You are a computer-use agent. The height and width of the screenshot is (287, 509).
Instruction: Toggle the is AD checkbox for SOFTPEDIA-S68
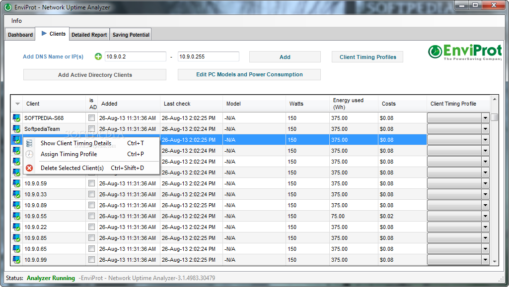pos(91,118)
